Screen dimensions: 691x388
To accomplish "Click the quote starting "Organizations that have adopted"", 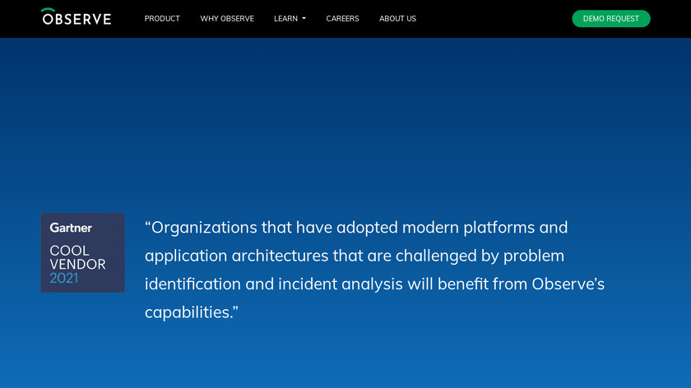I will pos(374,270).
